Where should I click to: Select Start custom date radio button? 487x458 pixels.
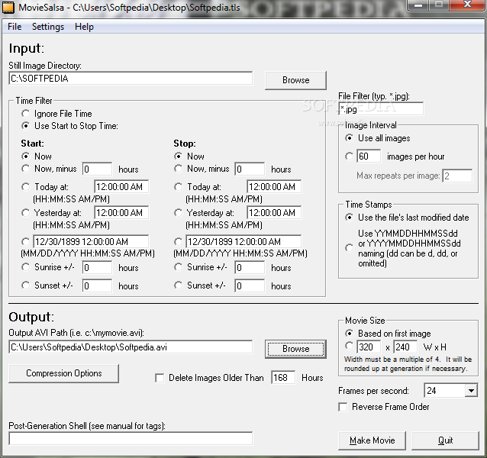click(25, 241)
